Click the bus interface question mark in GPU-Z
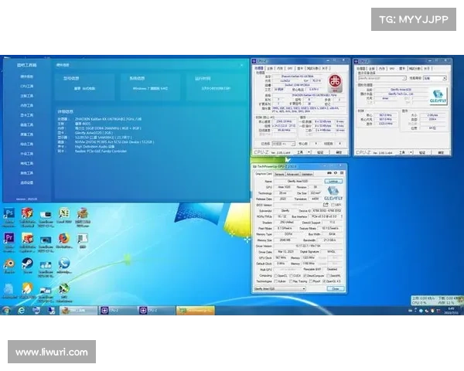Image resolution: width=464 pixels, height=371 pixels. click(342, 216)
